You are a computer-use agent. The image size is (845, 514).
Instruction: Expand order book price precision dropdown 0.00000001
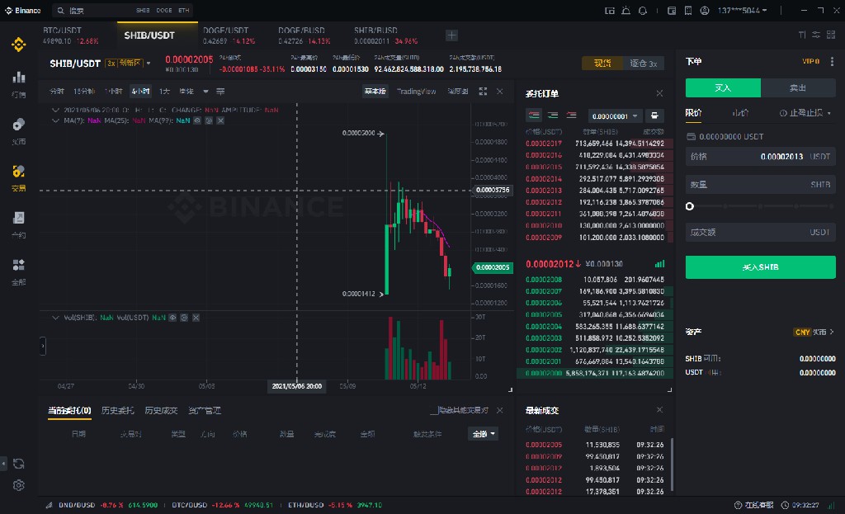[614, 116]
